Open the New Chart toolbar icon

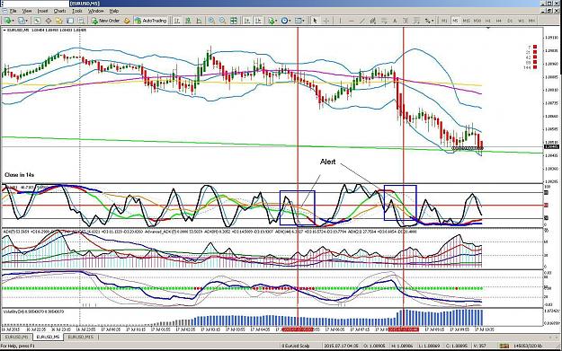click(7, 21)
